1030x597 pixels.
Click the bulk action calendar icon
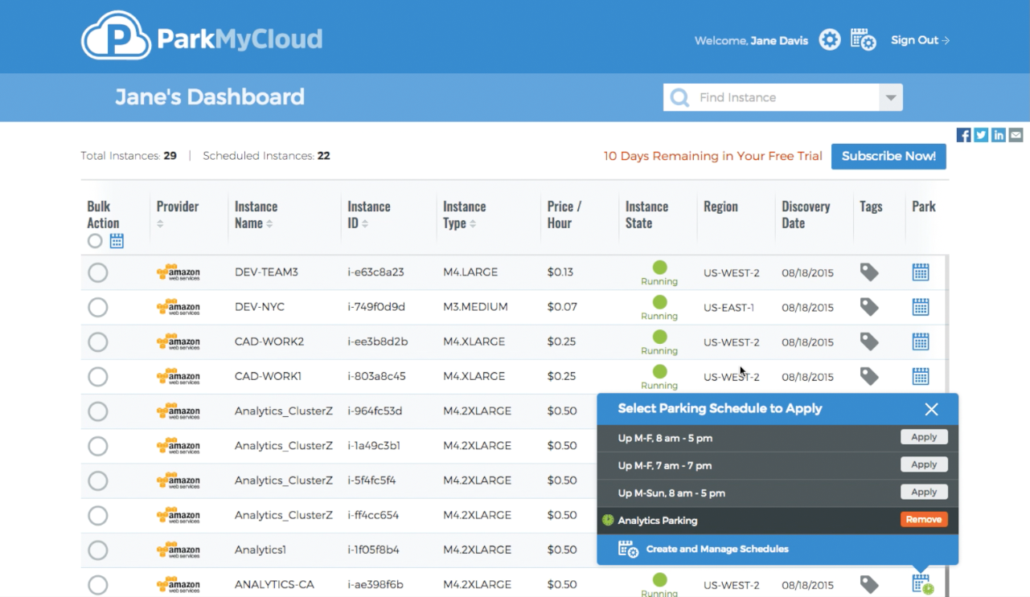pyautogui.click(x=117, y=241)
